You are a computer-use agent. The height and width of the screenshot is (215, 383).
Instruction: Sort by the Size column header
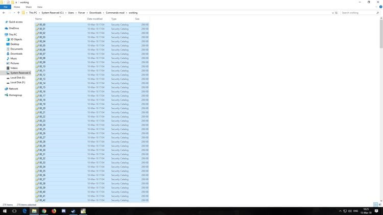coord(141,19)
